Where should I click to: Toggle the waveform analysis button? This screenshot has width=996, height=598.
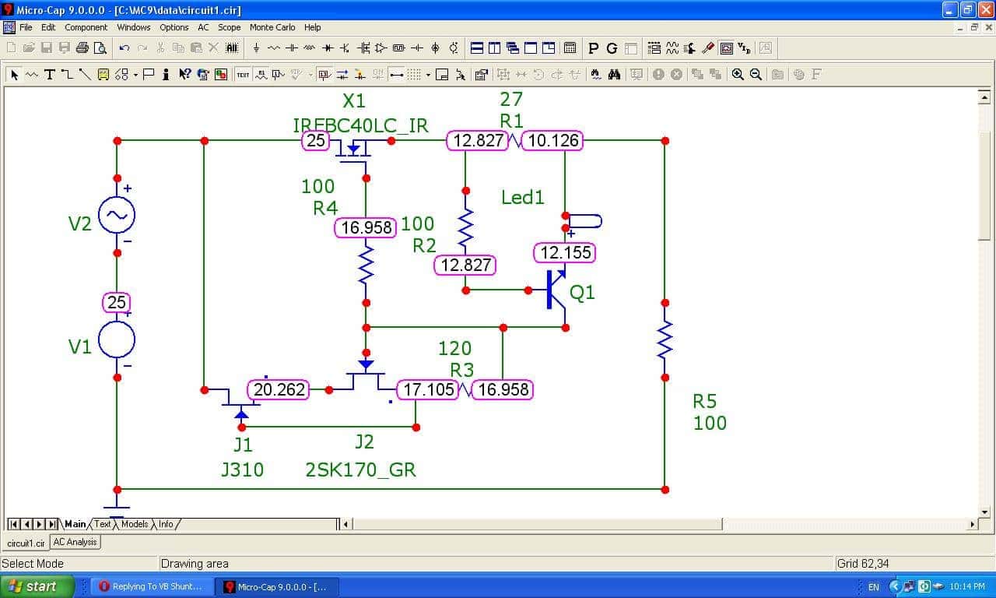(672, 48)
